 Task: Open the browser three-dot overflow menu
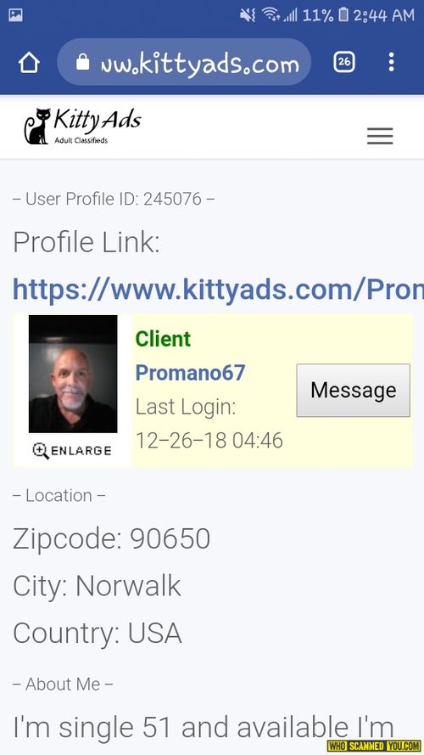391,62
